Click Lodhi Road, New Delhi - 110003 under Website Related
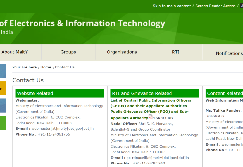Screen dimensions: 243x167 tap(43, 123)
